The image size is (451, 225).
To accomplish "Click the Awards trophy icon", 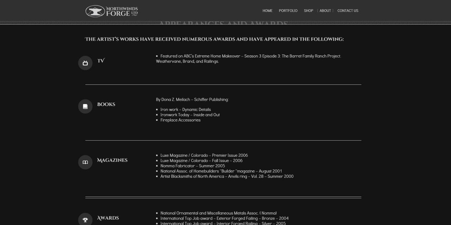I will (x=85, y=220).
